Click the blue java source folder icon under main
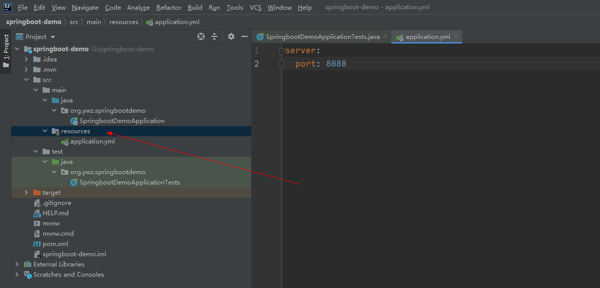600x288 pixels. (x=55, y=100)
